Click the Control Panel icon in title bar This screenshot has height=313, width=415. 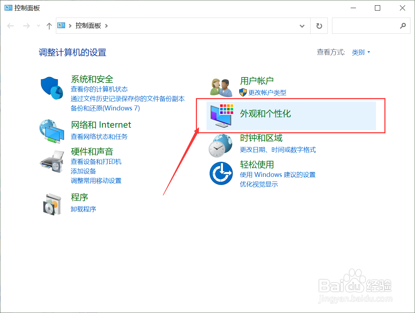point(8,7)
